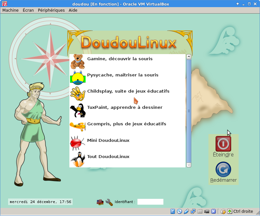
Task: Click the VirtualBox icon in the title bar
Action: click(5, 4)
